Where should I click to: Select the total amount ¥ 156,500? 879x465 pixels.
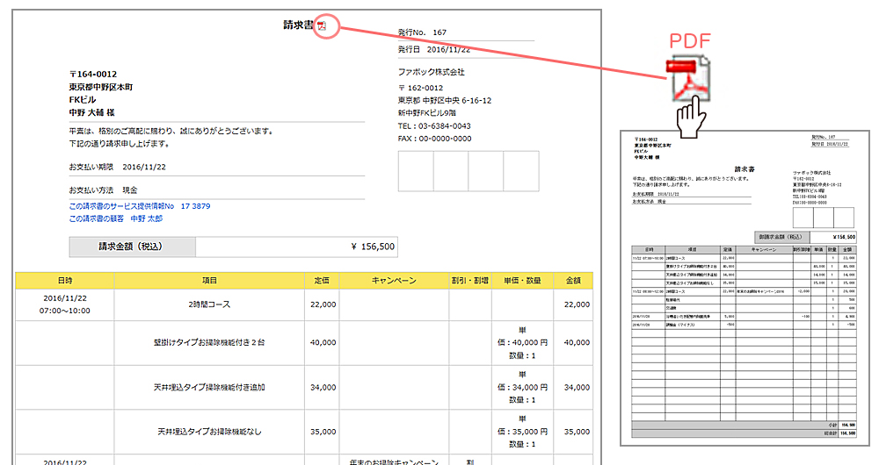(x=373, y=247)
